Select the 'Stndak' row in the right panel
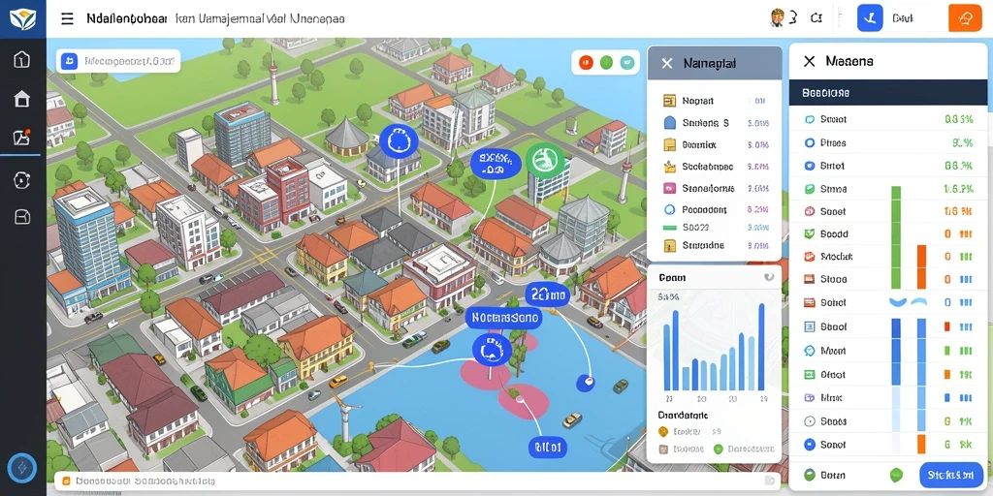The width and height of the screenshot is (993, 496). point(888,256)
